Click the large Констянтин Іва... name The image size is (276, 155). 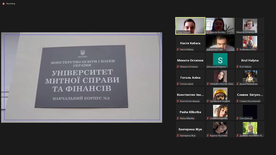[x=190, y=95]
